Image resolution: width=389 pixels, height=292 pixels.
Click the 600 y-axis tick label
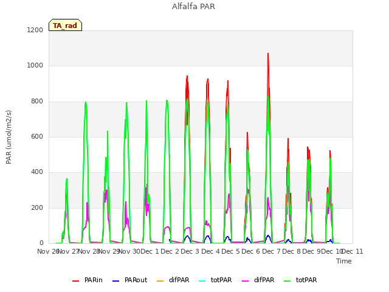[37, 136]
